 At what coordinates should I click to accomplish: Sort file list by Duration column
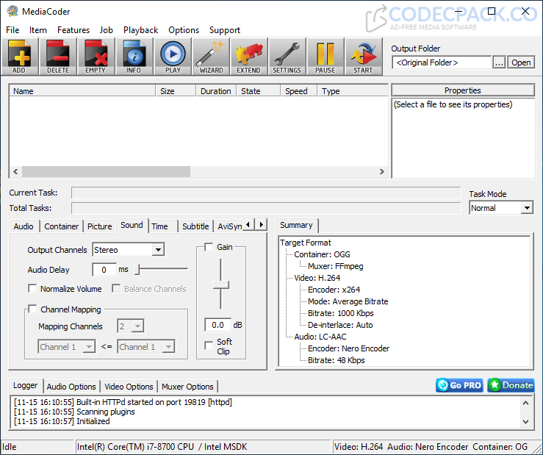216,91
